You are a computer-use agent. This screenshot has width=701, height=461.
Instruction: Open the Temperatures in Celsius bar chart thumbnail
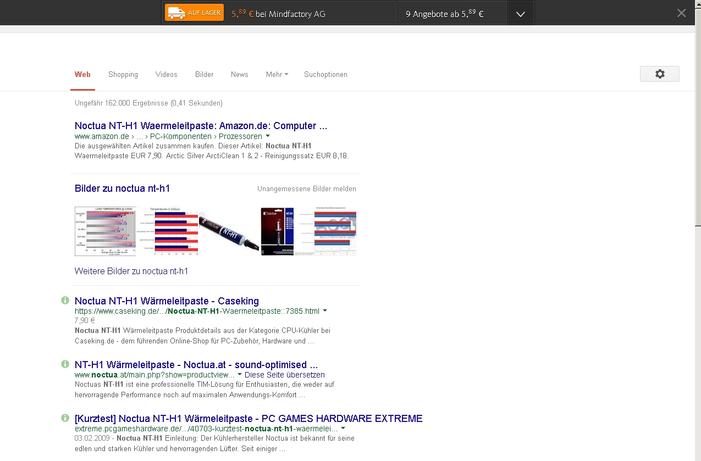(x=168, y=231)
